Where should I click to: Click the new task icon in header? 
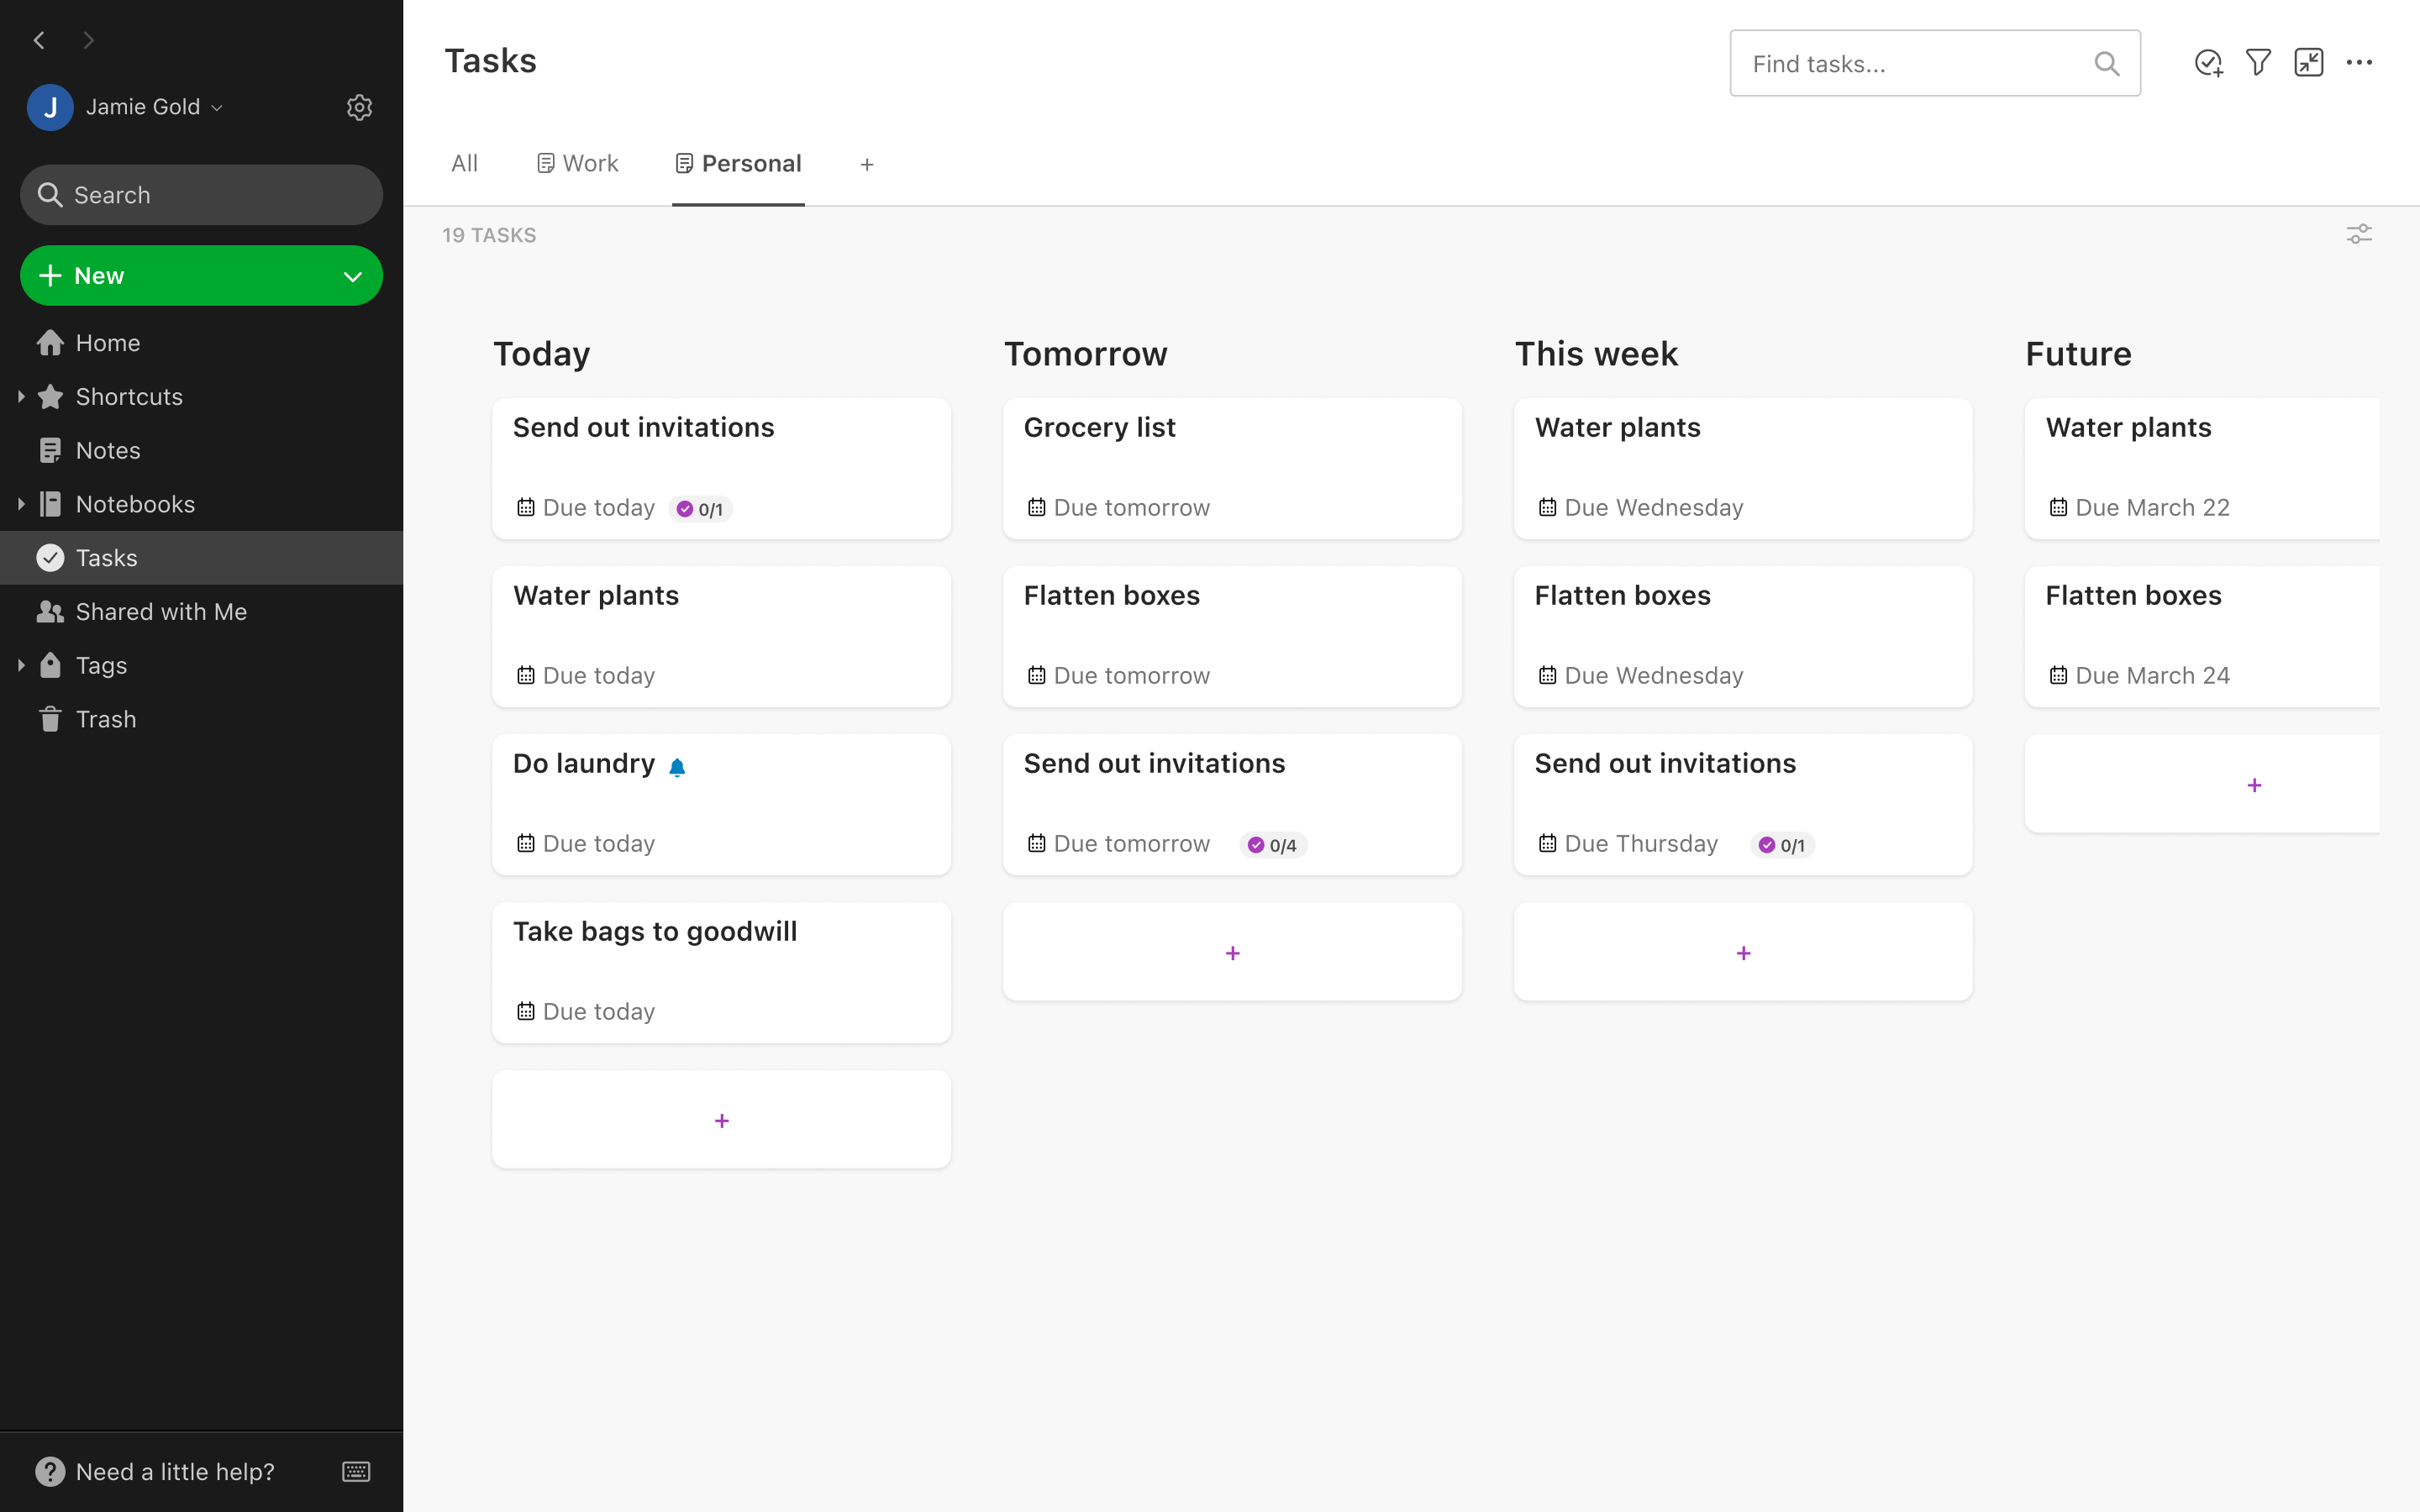click(x=2208, y=63)
